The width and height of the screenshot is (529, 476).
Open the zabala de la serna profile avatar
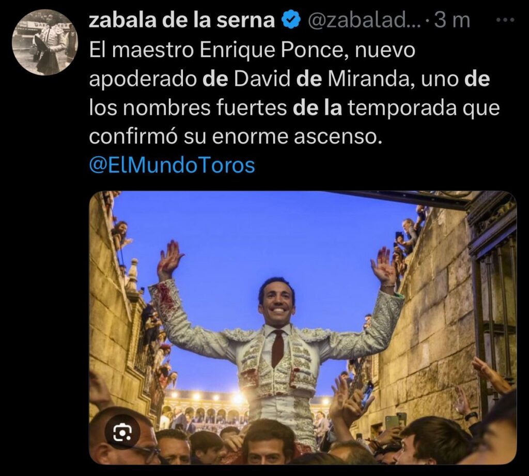45,42
